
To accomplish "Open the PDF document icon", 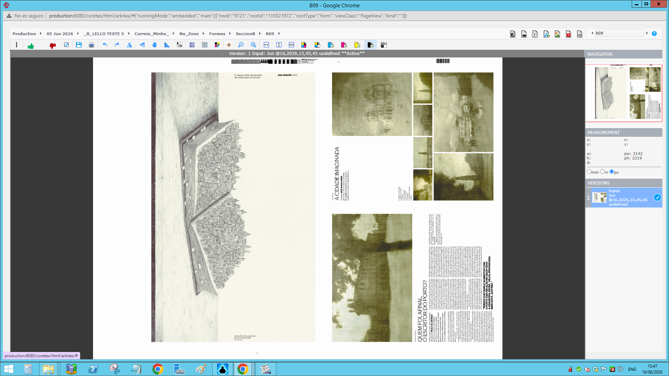I will (569, 34).
